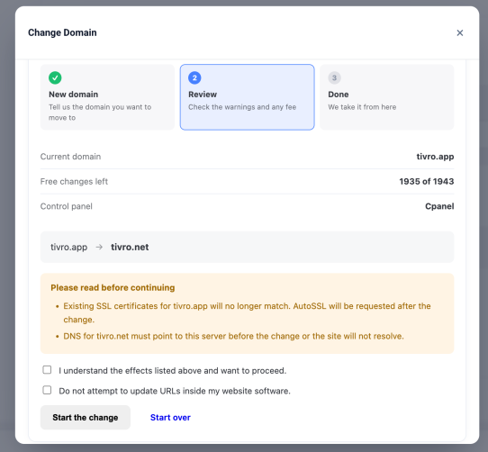
Task: Click the current domain value tivro.app
Action: click(x=435, y=157)
